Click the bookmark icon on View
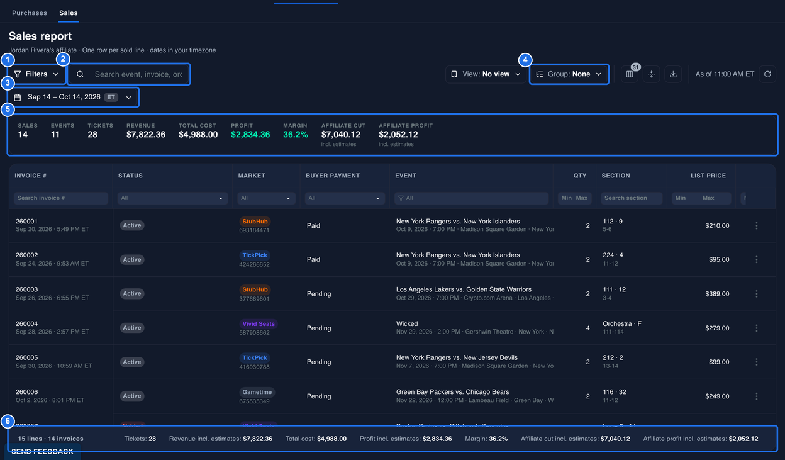 [x=454, y=74]
